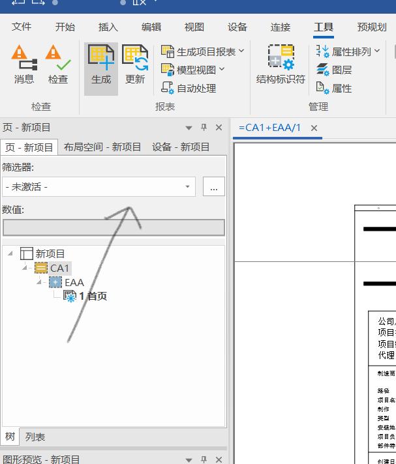Image resolution: width=396 pixels, height=464 pixels.
Task: Pin the 页 - 新项目 navigator panel
Action: (204, 128)
